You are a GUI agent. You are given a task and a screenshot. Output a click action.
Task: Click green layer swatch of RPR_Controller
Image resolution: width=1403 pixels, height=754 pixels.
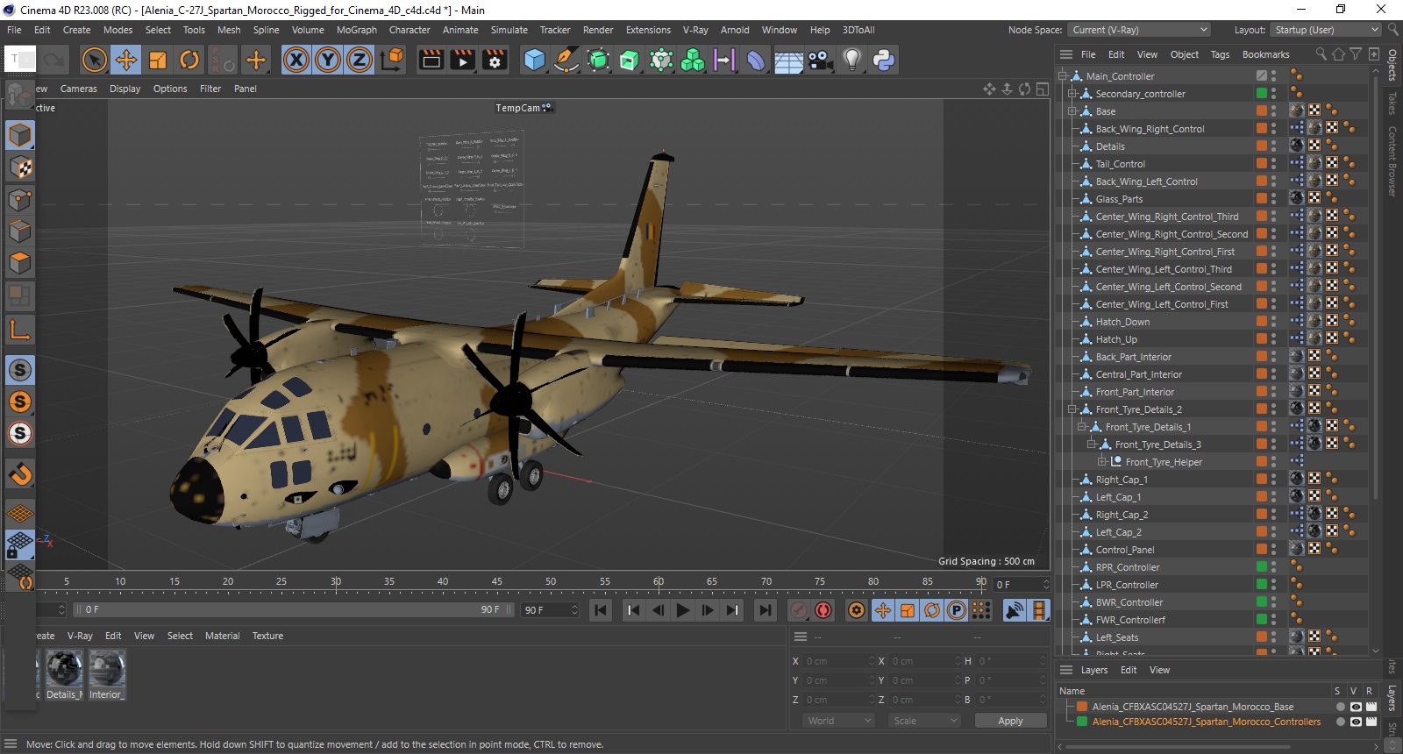[1262, 566]
